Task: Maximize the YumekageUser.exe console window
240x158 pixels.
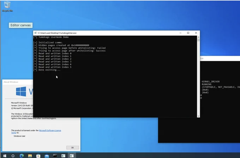Action: click(188, 33)
